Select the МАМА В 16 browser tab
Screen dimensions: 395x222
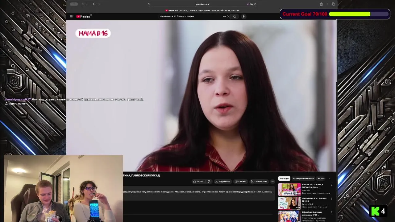tap(202, 10)
